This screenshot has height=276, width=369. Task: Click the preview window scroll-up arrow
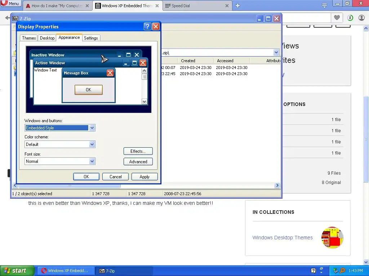click(144, 71)
